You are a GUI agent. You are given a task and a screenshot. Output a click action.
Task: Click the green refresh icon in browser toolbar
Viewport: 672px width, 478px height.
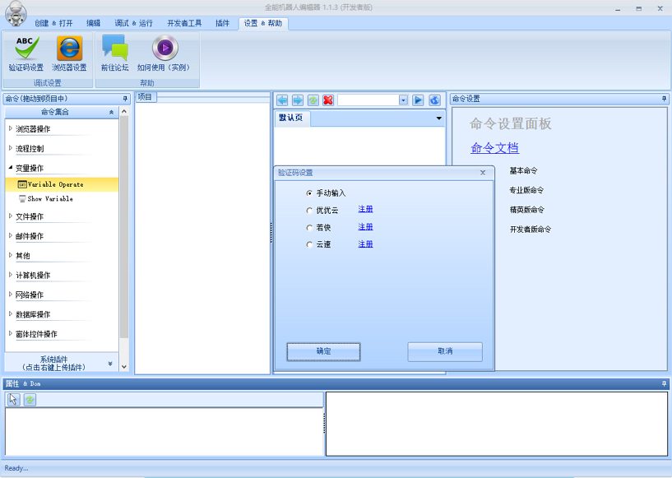(313, 100)
